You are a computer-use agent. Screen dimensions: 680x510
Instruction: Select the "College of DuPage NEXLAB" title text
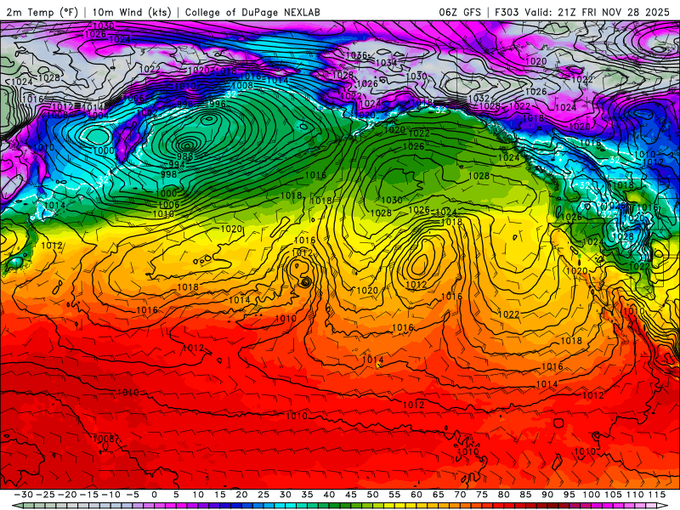[252, 12]
